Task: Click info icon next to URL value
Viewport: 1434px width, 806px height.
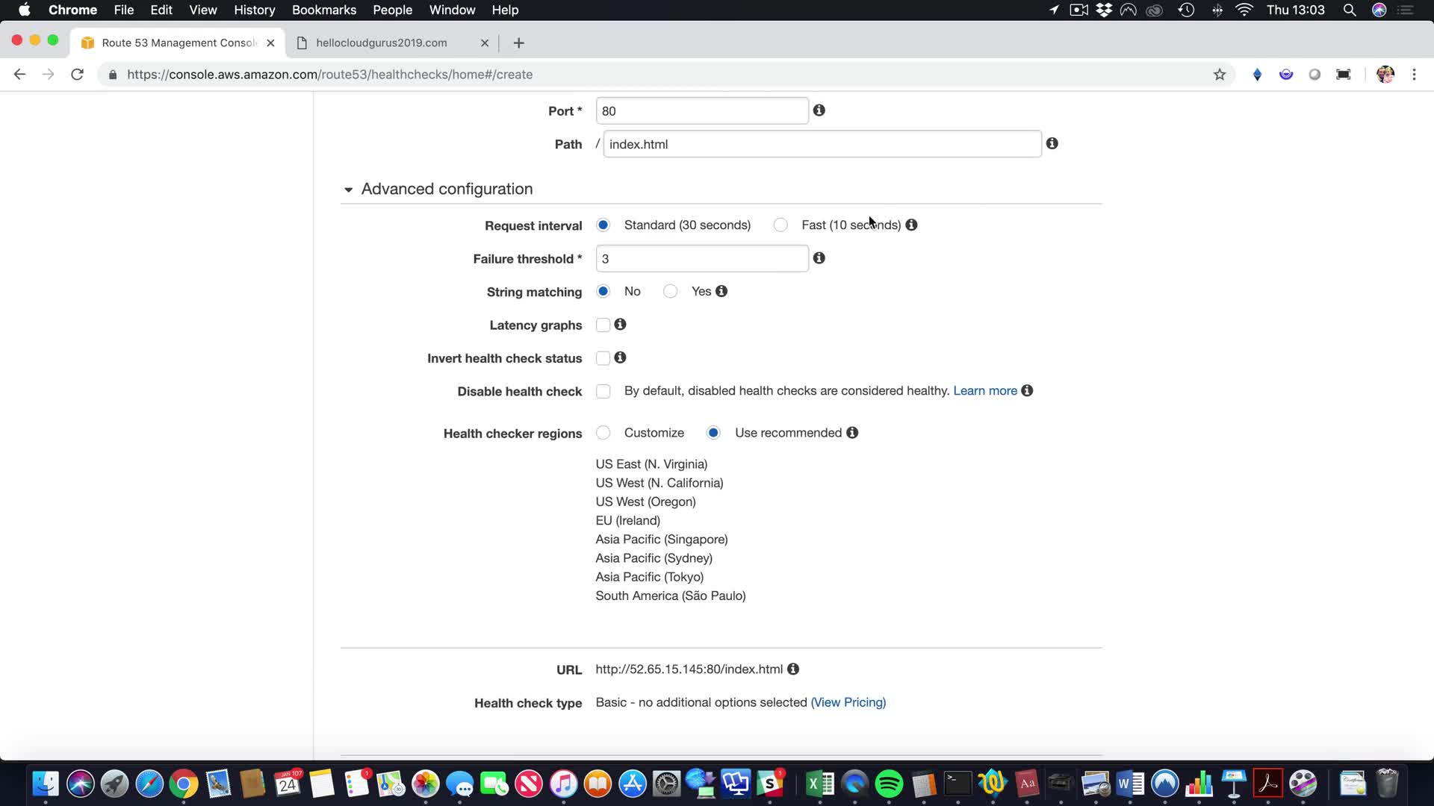Action: click(793, 669)
